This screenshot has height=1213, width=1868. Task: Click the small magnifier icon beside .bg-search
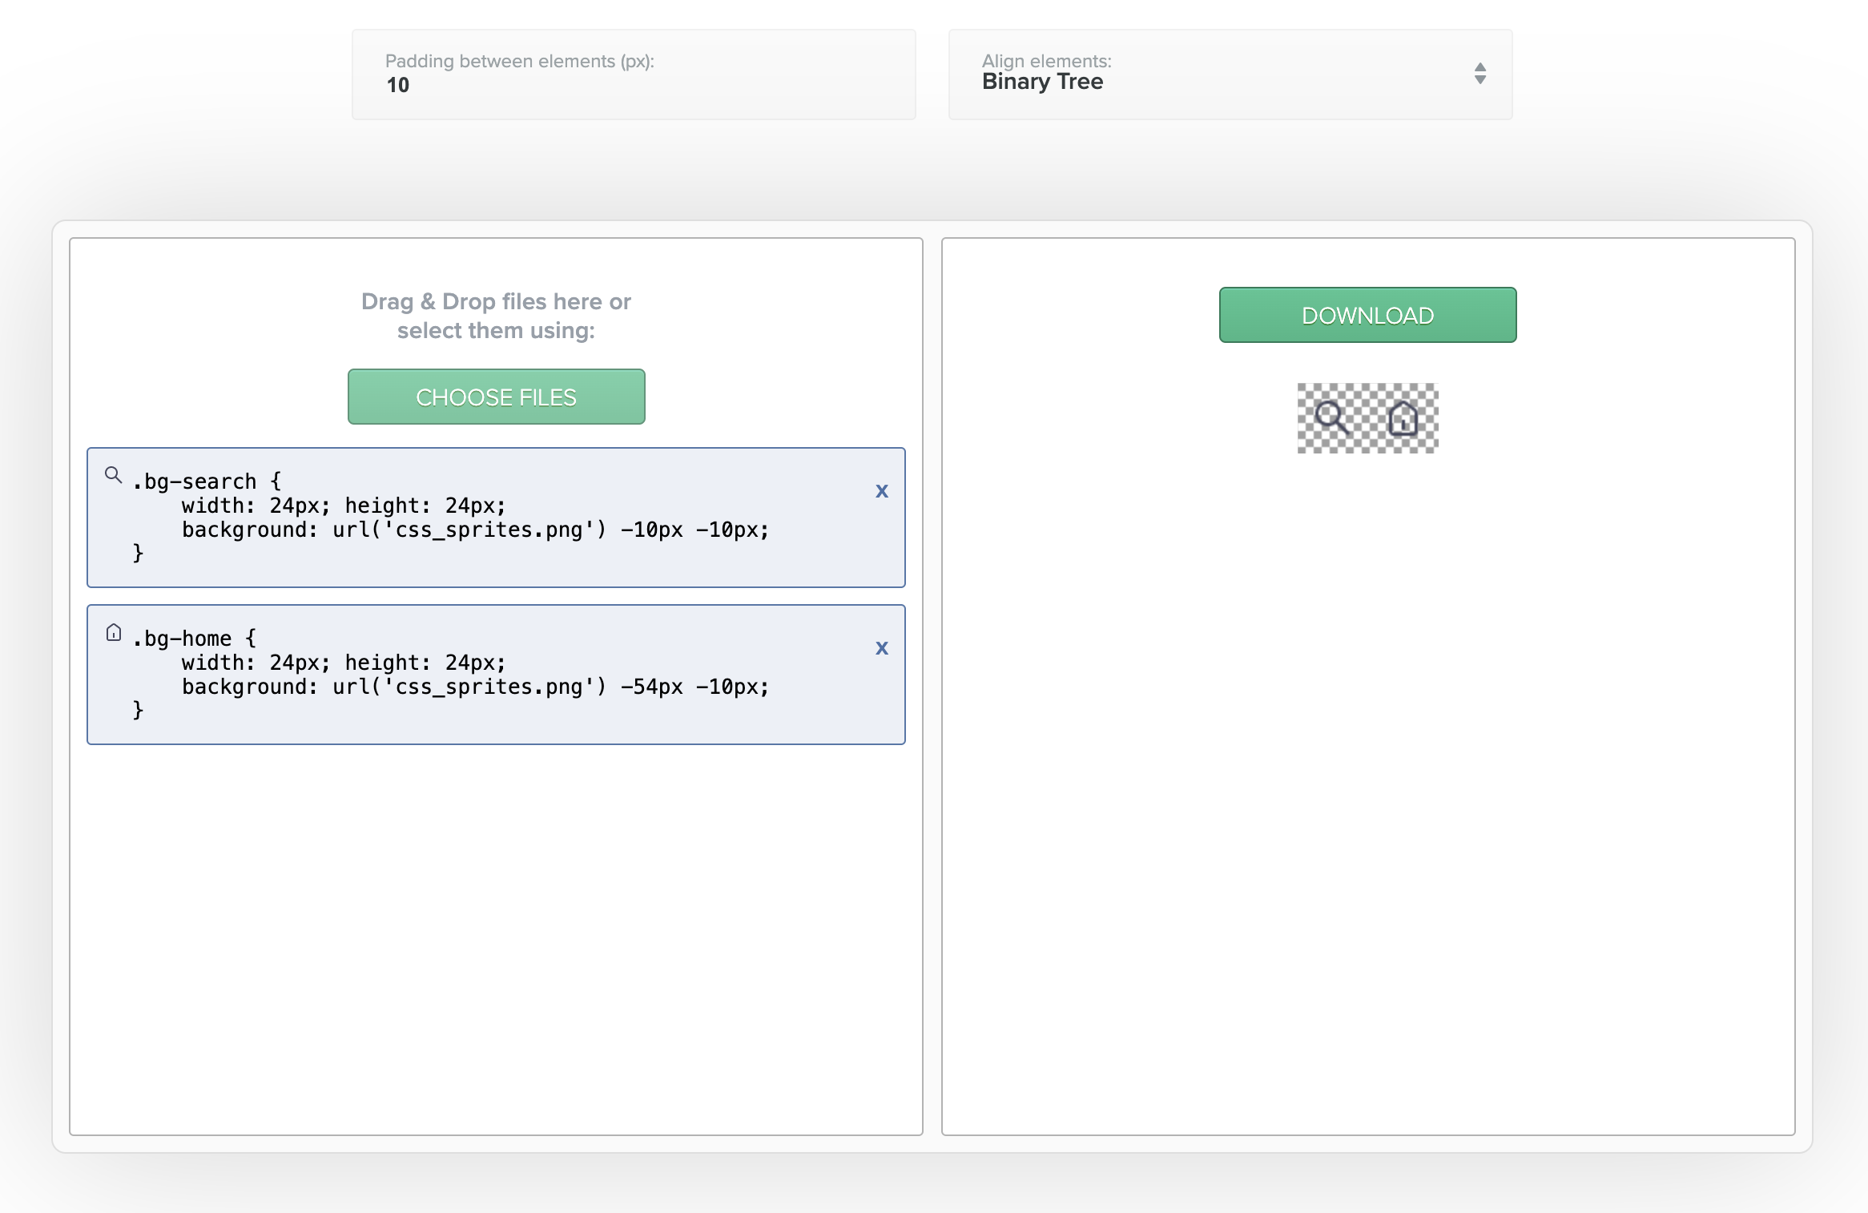point(113,475)
